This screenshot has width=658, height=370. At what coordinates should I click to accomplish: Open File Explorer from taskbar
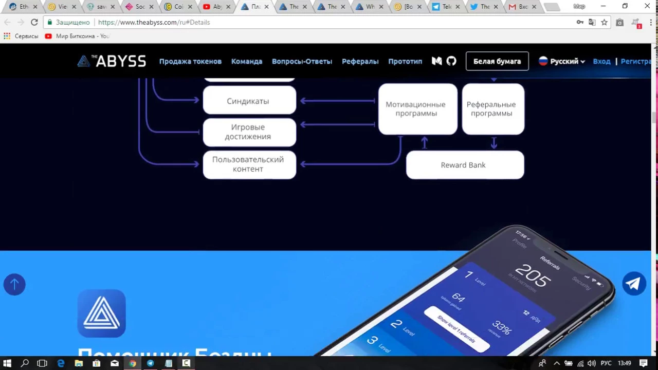79,363
